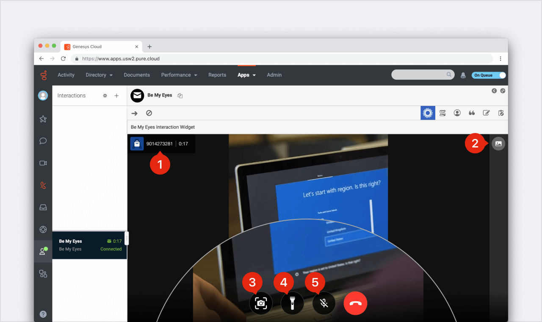Open the red phone calls icon in the sidebar

click(43, 186)
